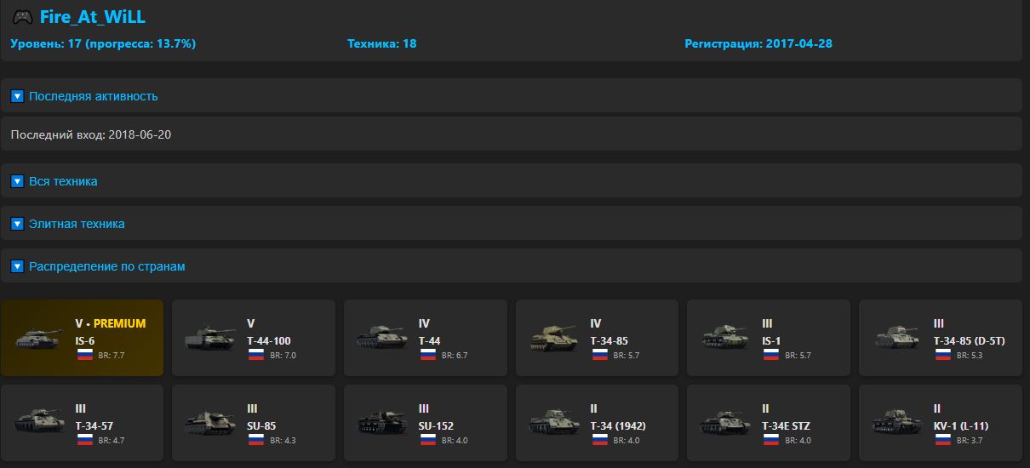Select the T-44 vehicle card
The height and width of the screenshot is (468, 1030).
(425, 338)
